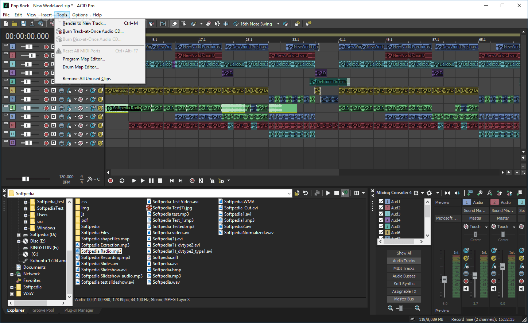Uncheck Aud1 in Mixing Console channel list

pyautogui.click(x=381, y=201)
